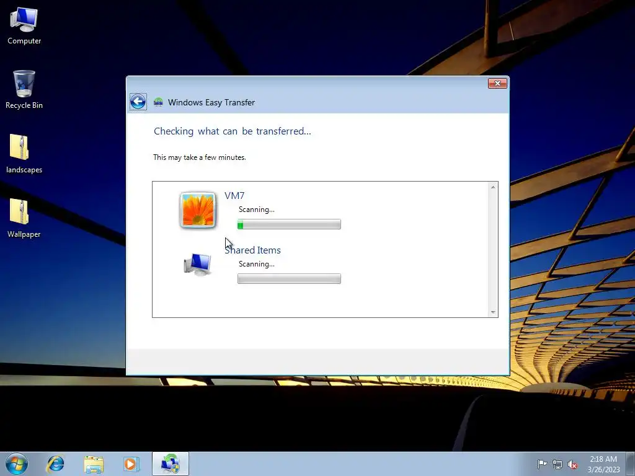Click the muted volume tray icon

click(572, 464)
